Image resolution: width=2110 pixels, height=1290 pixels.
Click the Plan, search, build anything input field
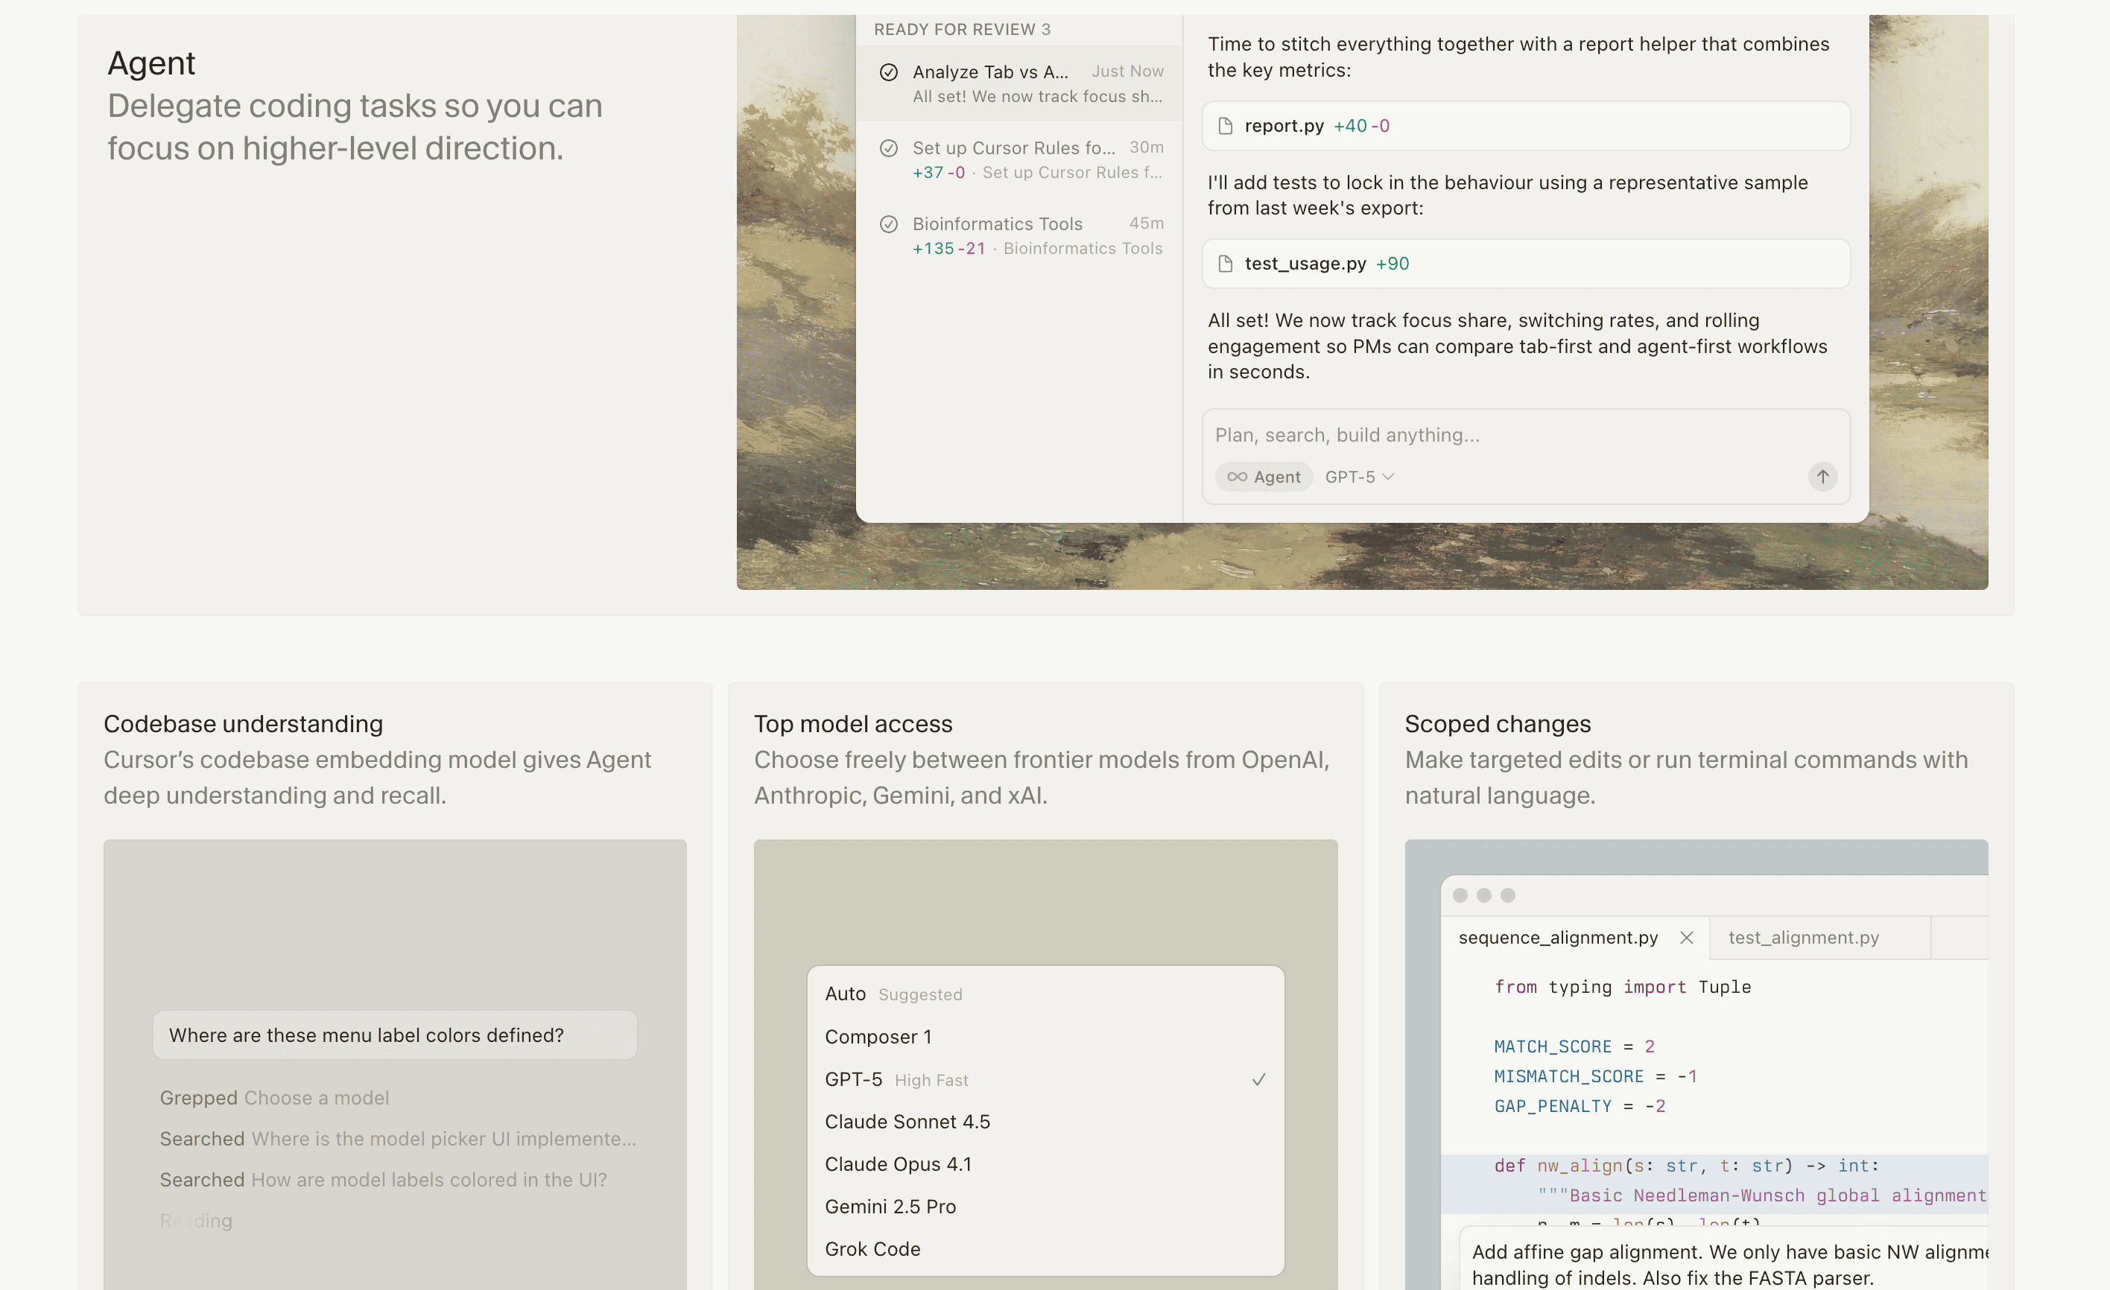point(1456,435)
